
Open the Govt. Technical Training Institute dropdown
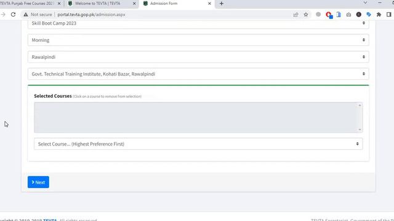(198, 74)
